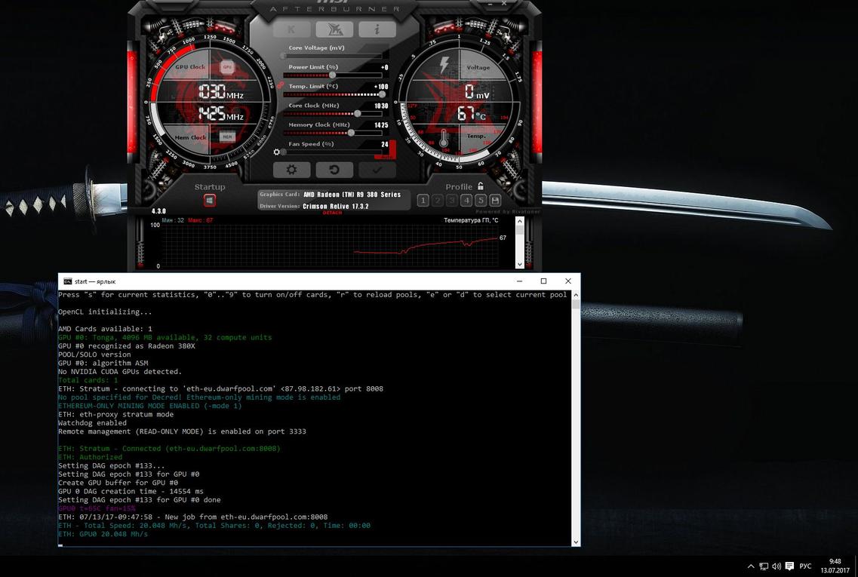The height and width of the screenshot is (577, 858).
Task: Click the 'GPU 0 DAG creation time - 14554 ms' line
Action: click(x=131, y=491)
